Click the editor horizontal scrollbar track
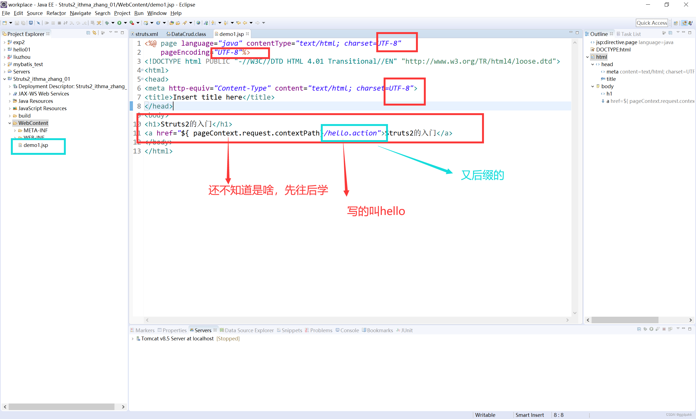This screenshot has width=696, height=419. click(x=357, y=320)
